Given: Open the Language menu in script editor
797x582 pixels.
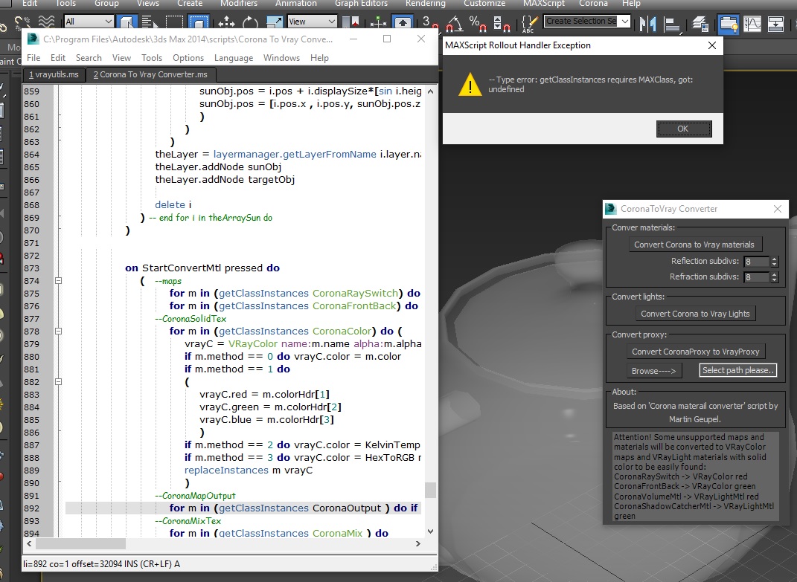Looking at the screenshot, I should 234,58.
